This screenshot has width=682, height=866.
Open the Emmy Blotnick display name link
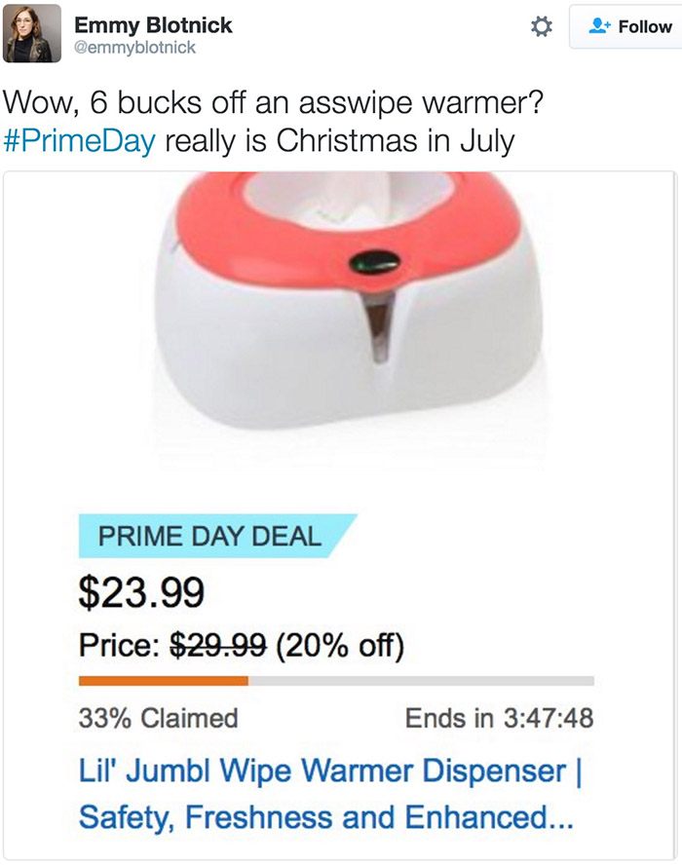(153, 23)
